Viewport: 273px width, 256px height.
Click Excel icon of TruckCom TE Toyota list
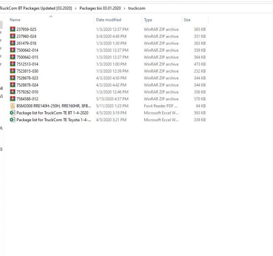[x=13, y=120]
